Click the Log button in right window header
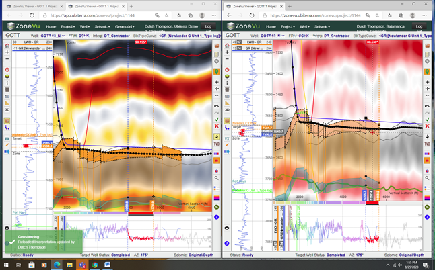 [419, 26]
